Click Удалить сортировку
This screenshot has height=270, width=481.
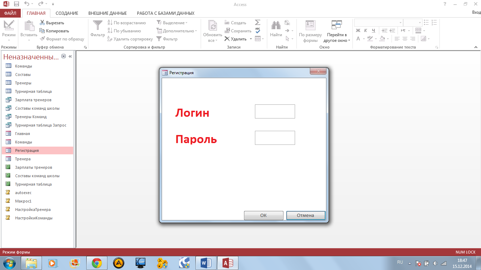(x=130, y=39)
